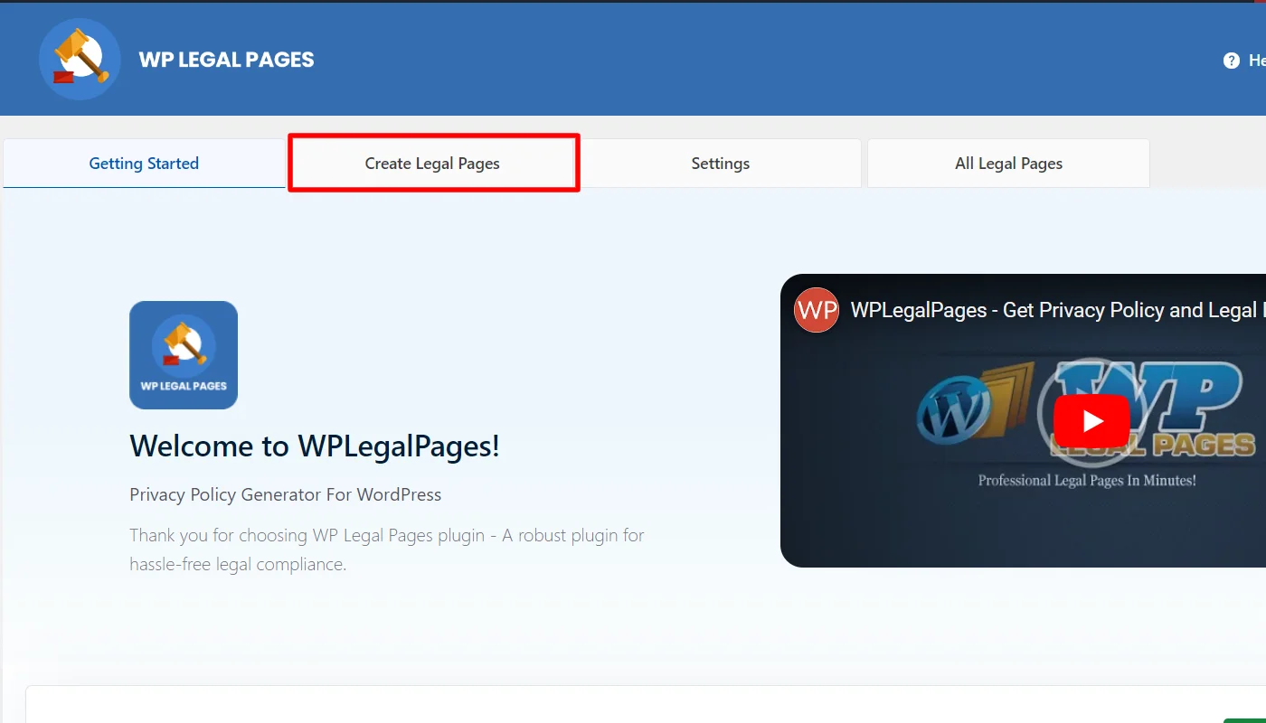
Task: Click the WP Legal Pages logo in the header
Action: (x=80, y=58)
